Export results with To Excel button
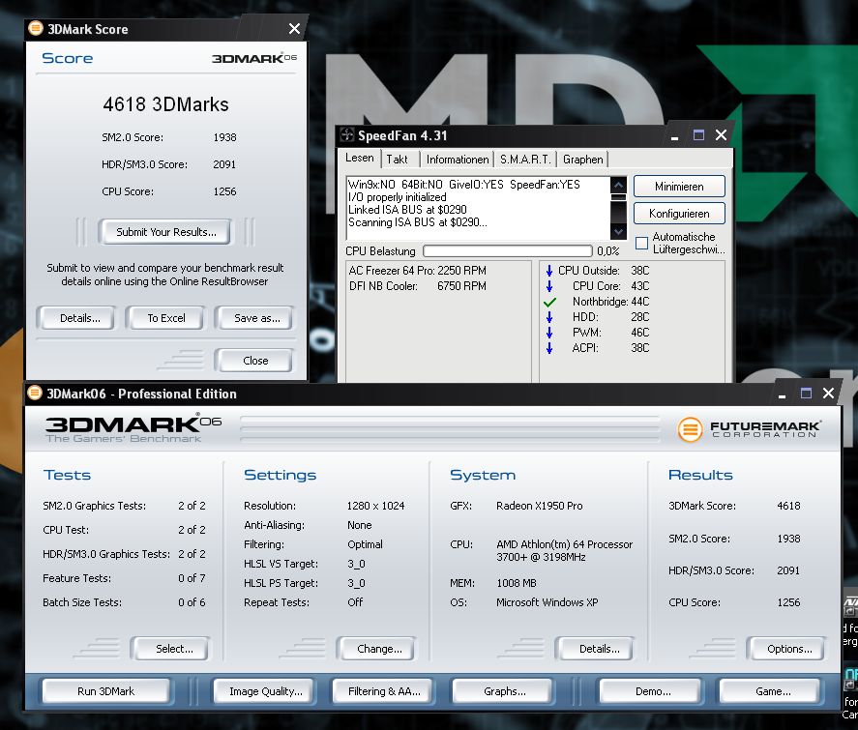 (x=165, y=318)
